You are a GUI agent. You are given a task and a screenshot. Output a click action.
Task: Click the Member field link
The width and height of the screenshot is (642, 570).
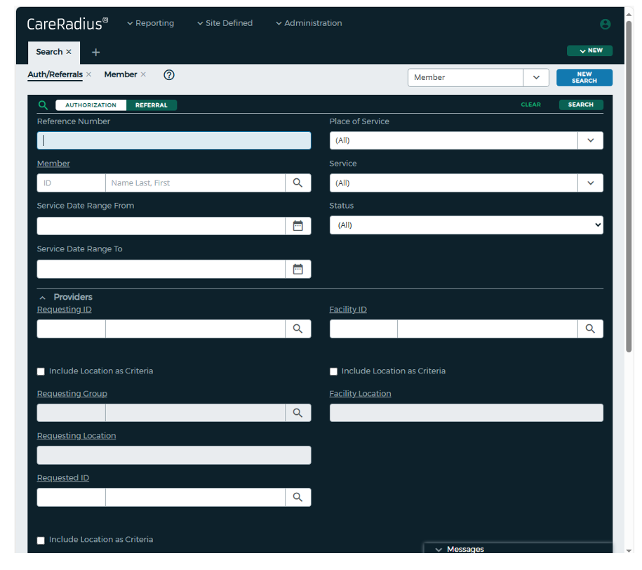[x=53, y=164]
